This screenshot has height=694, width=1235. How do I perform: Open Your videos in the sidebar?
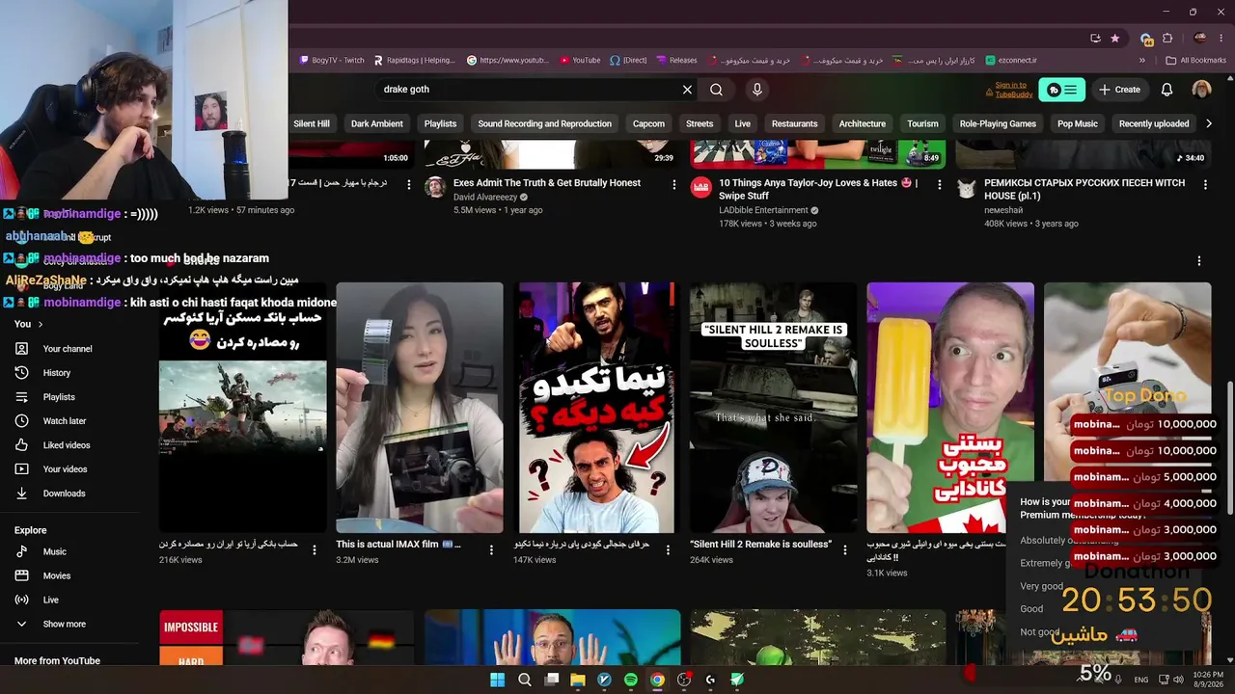(x=65, y=469)
